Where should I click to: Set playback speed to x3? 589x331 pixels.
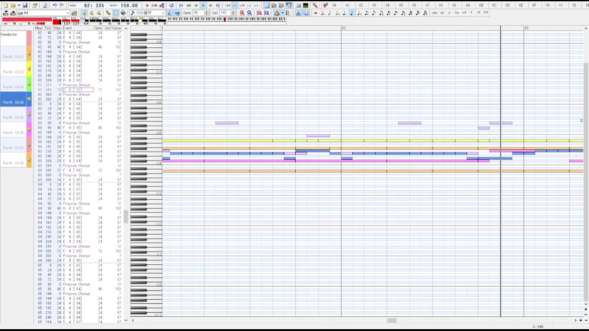pyautogui.click(x=256, y=6)
